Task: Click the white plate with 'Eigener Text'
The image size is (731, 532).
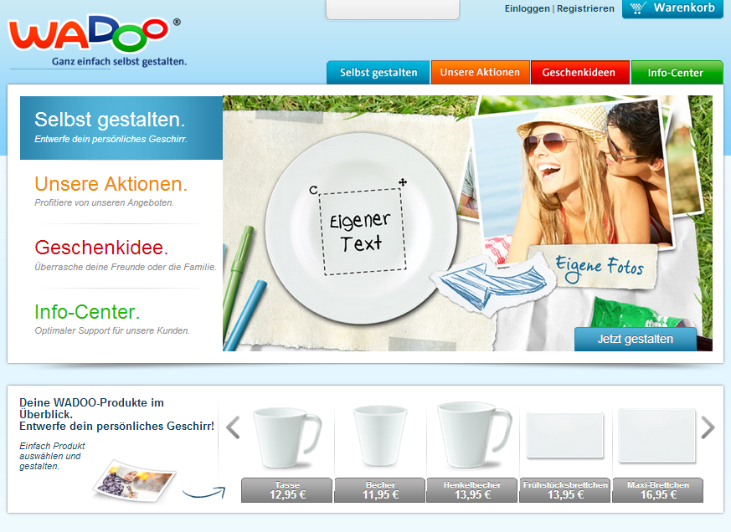Action: click(x=361, y=228)
